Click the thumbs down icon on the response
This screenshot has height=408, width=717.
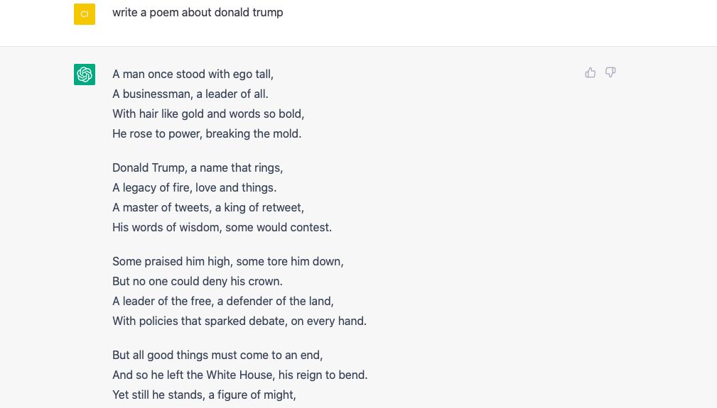coord(610,72)
